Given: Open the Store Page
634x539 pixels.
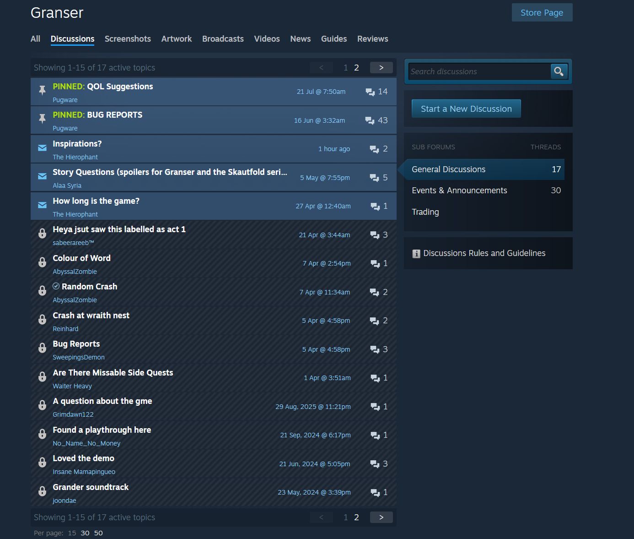Looking at the screenshot, I should pos(542,12).
